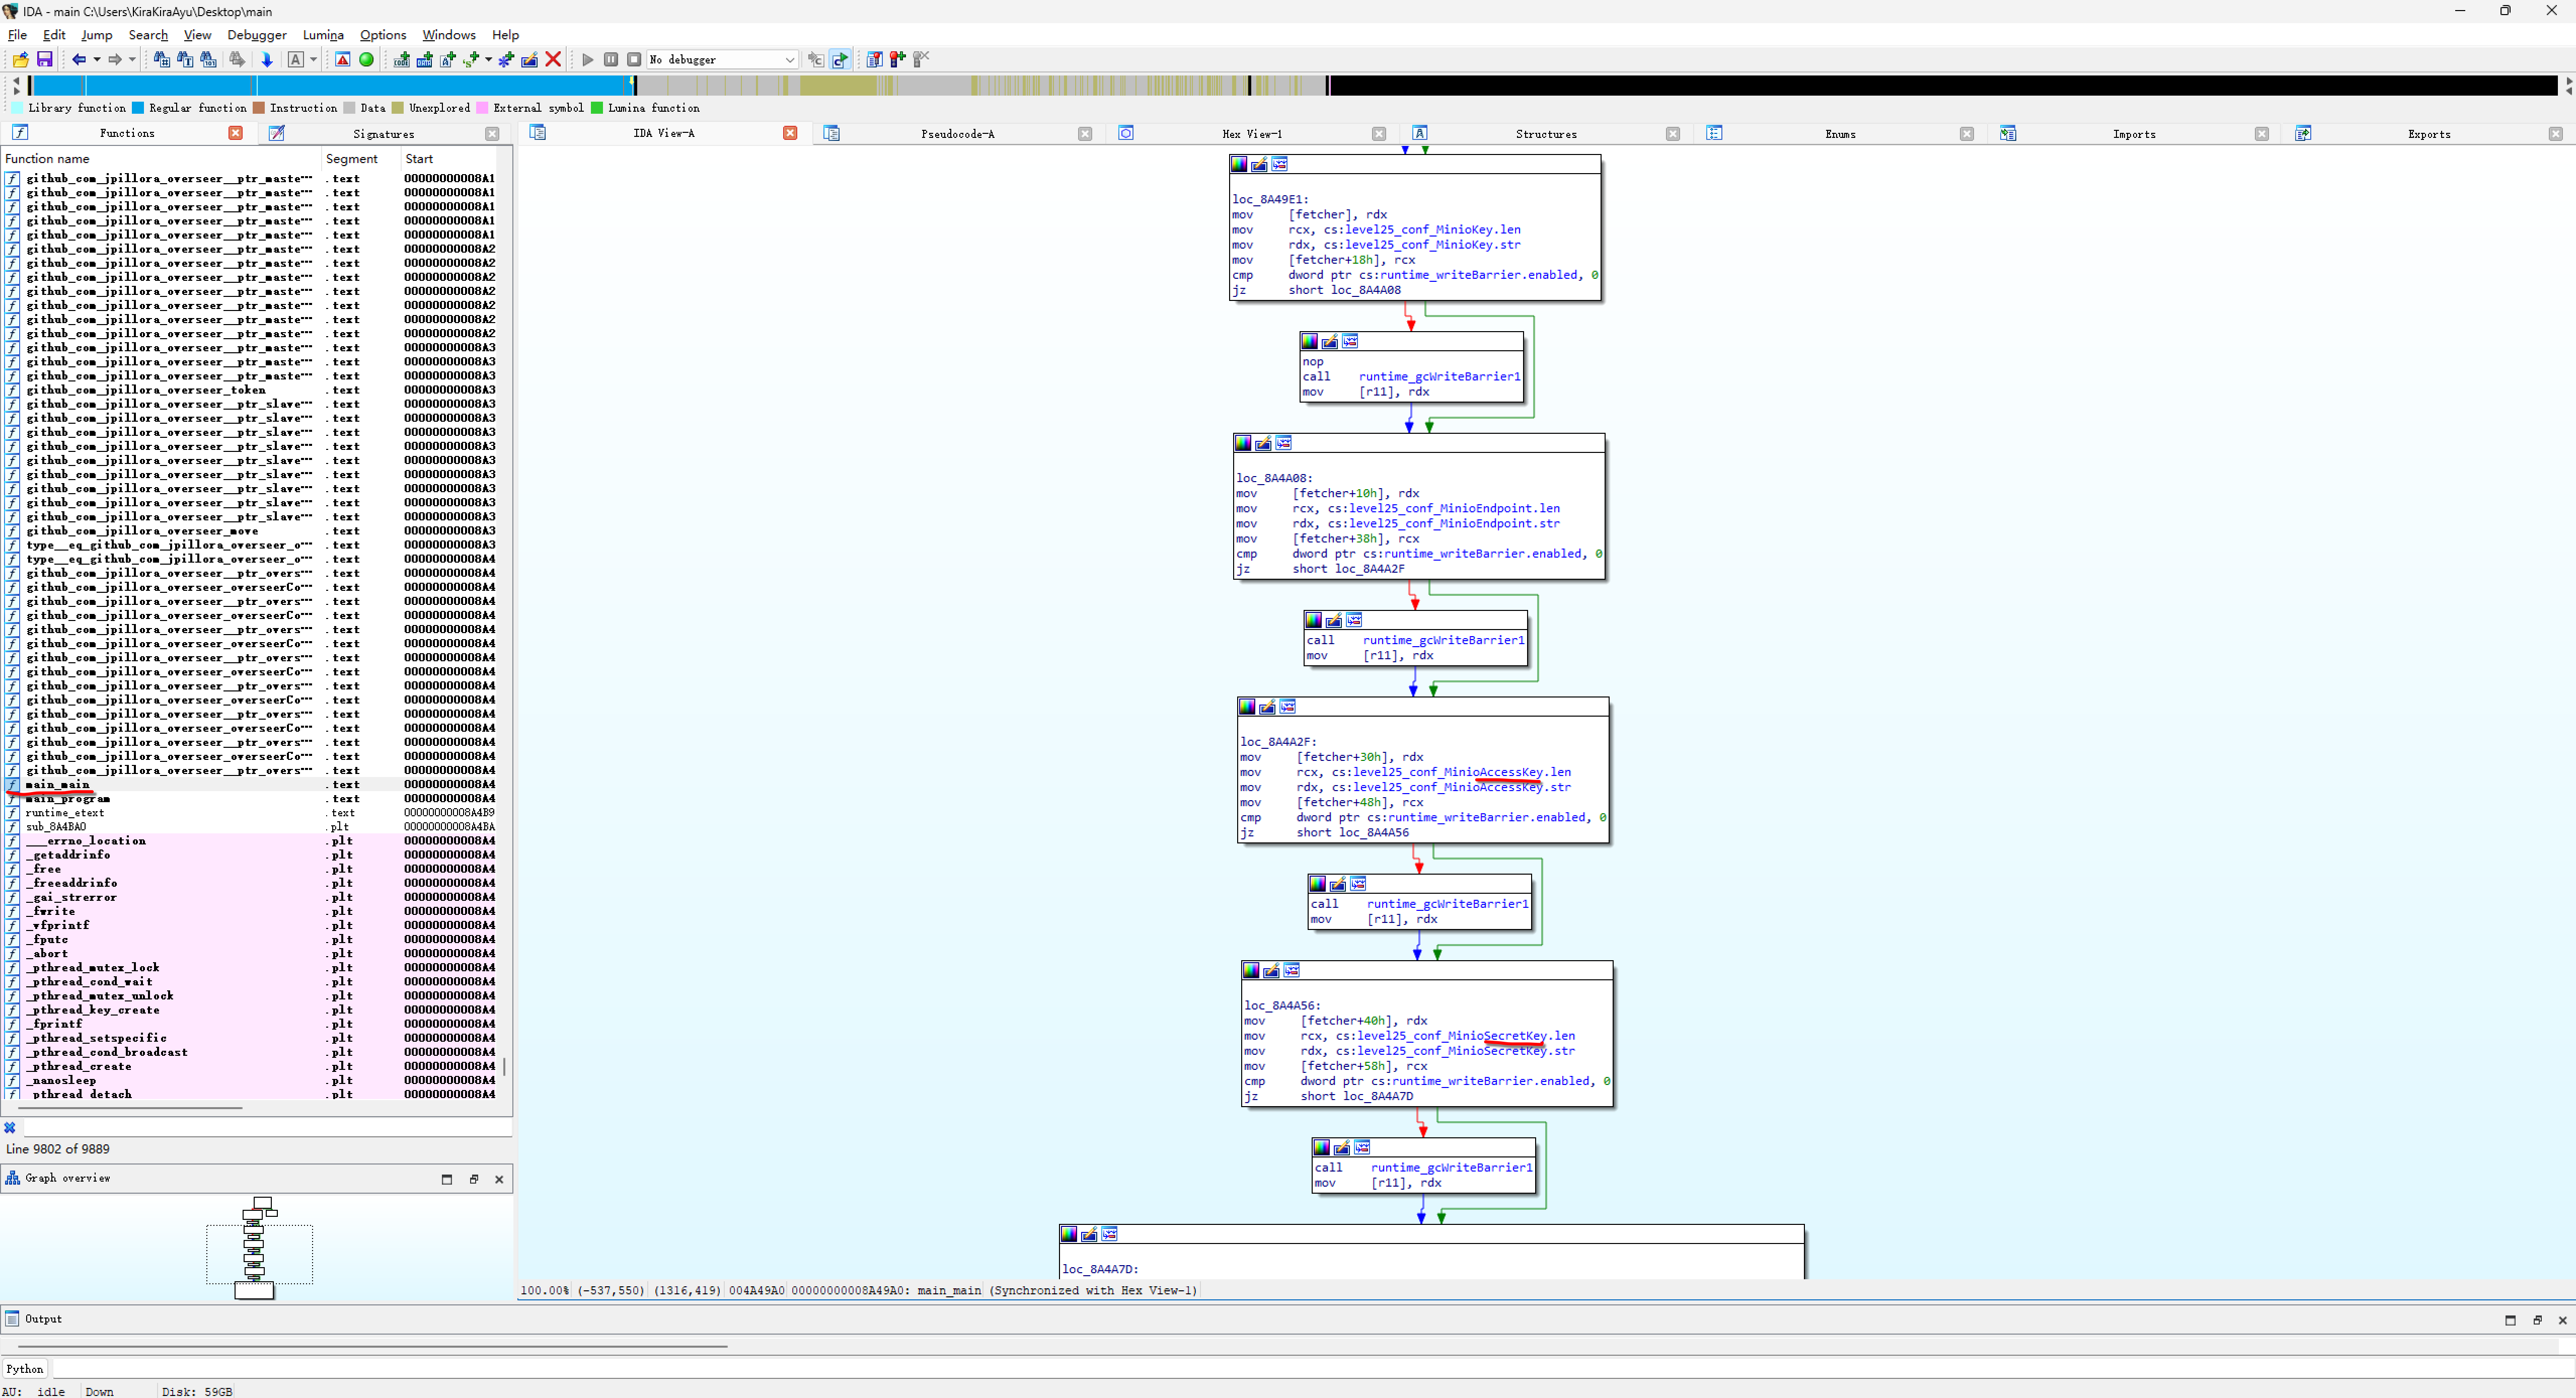The image size is (2576, 1398).
Task: Sort by the Segment column header
Action: click(x=360, y=158)
